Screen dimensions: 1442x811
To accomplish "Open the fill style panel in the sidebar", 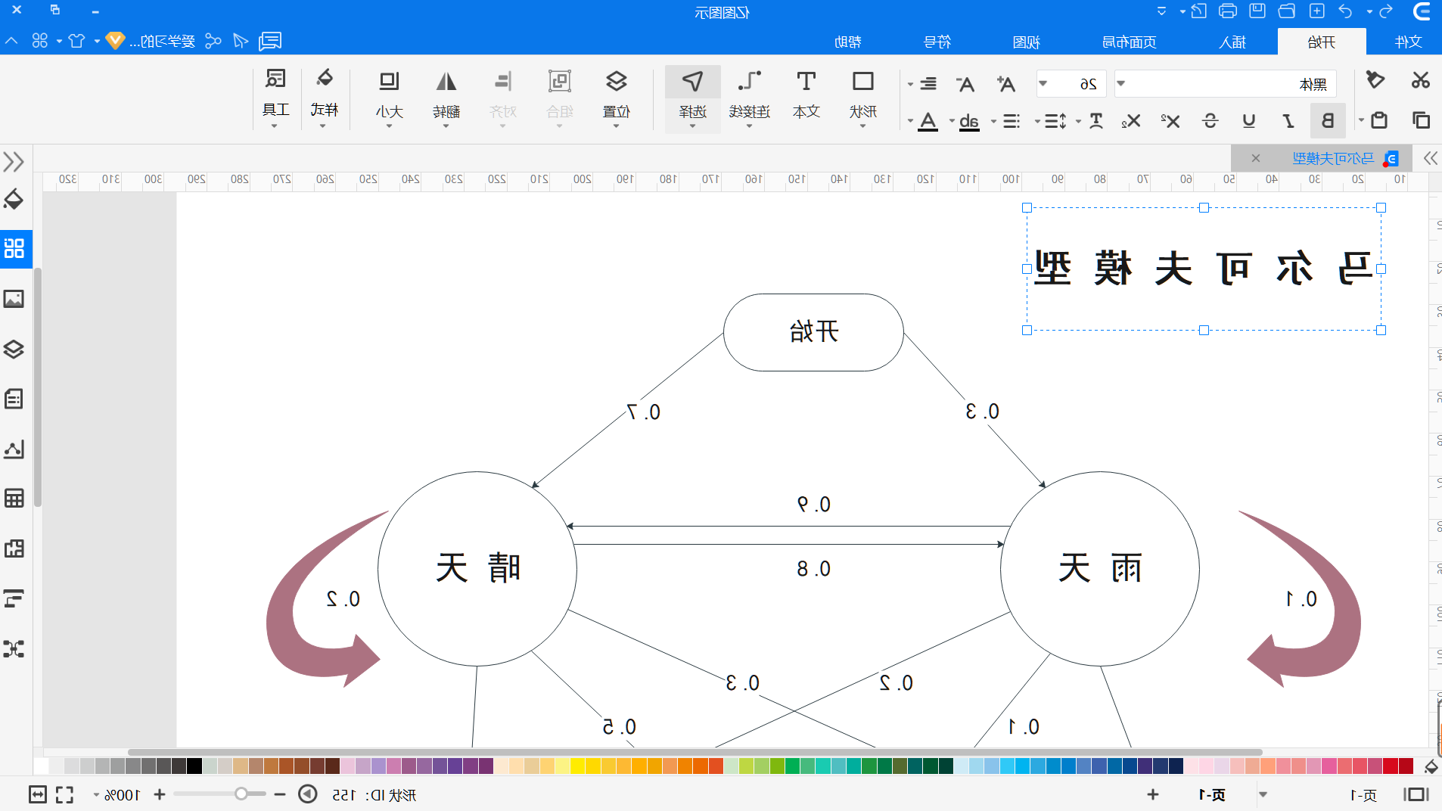I will tap(14, 199).
